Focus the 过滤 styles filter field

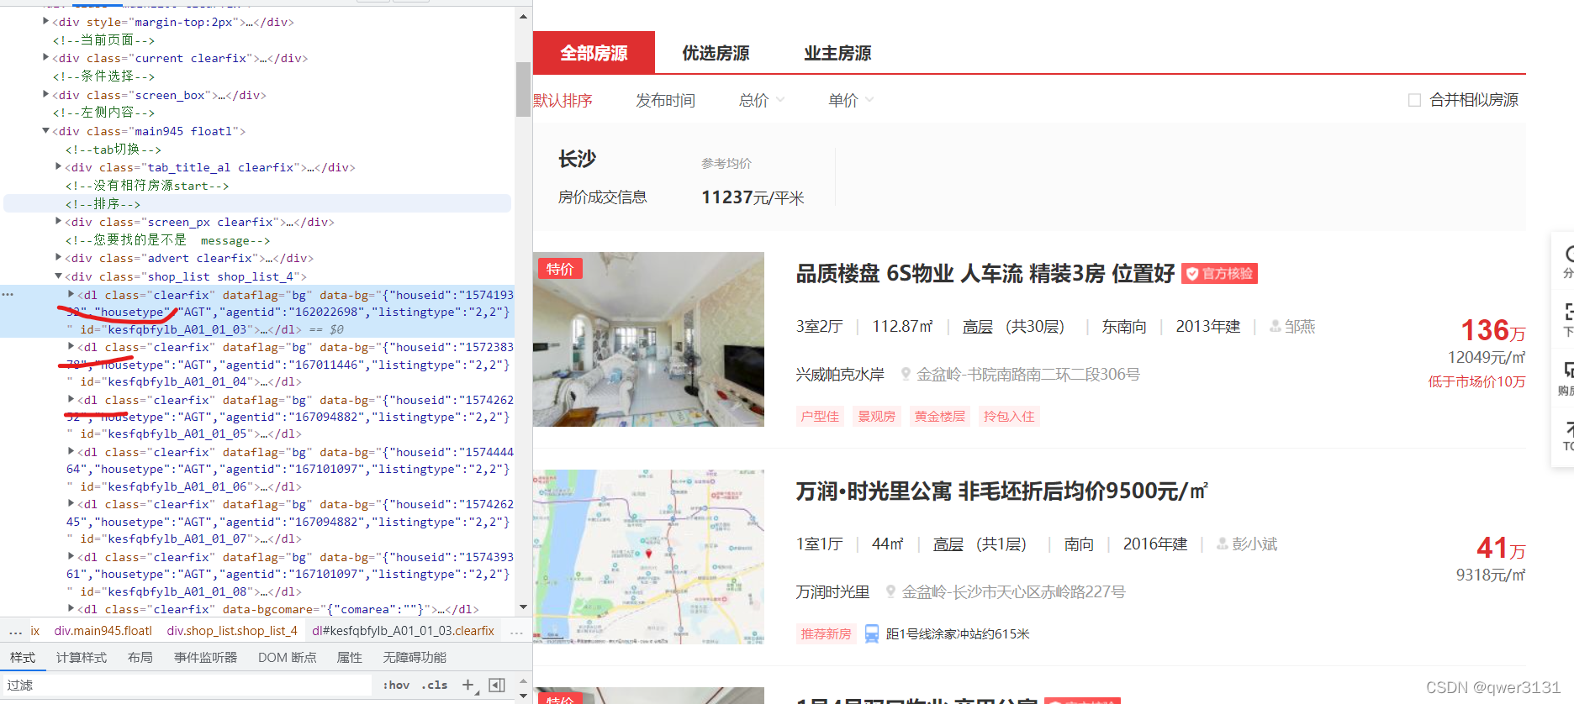187,685
